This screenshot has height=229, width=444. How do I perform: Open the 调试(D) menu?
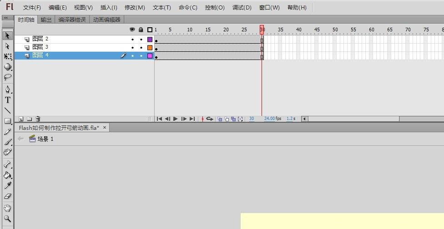242,8
